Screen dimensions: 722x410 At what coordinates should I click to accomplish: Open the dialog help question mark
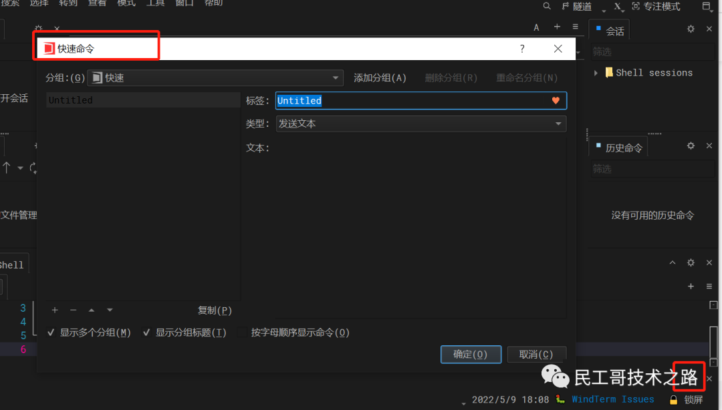click(522, 49)
